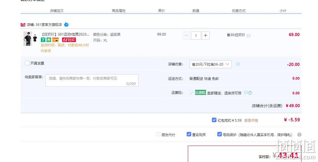Toggle the 匿名购买 checkbox

189,134
